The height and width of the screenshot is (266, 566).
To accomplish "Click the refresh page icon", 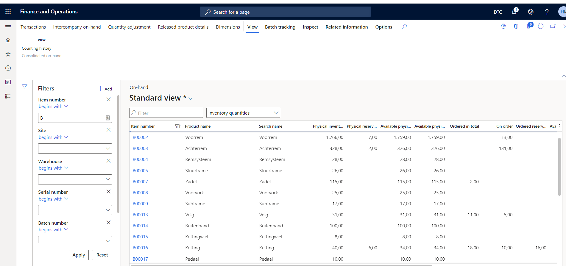I will coord(541,26).
